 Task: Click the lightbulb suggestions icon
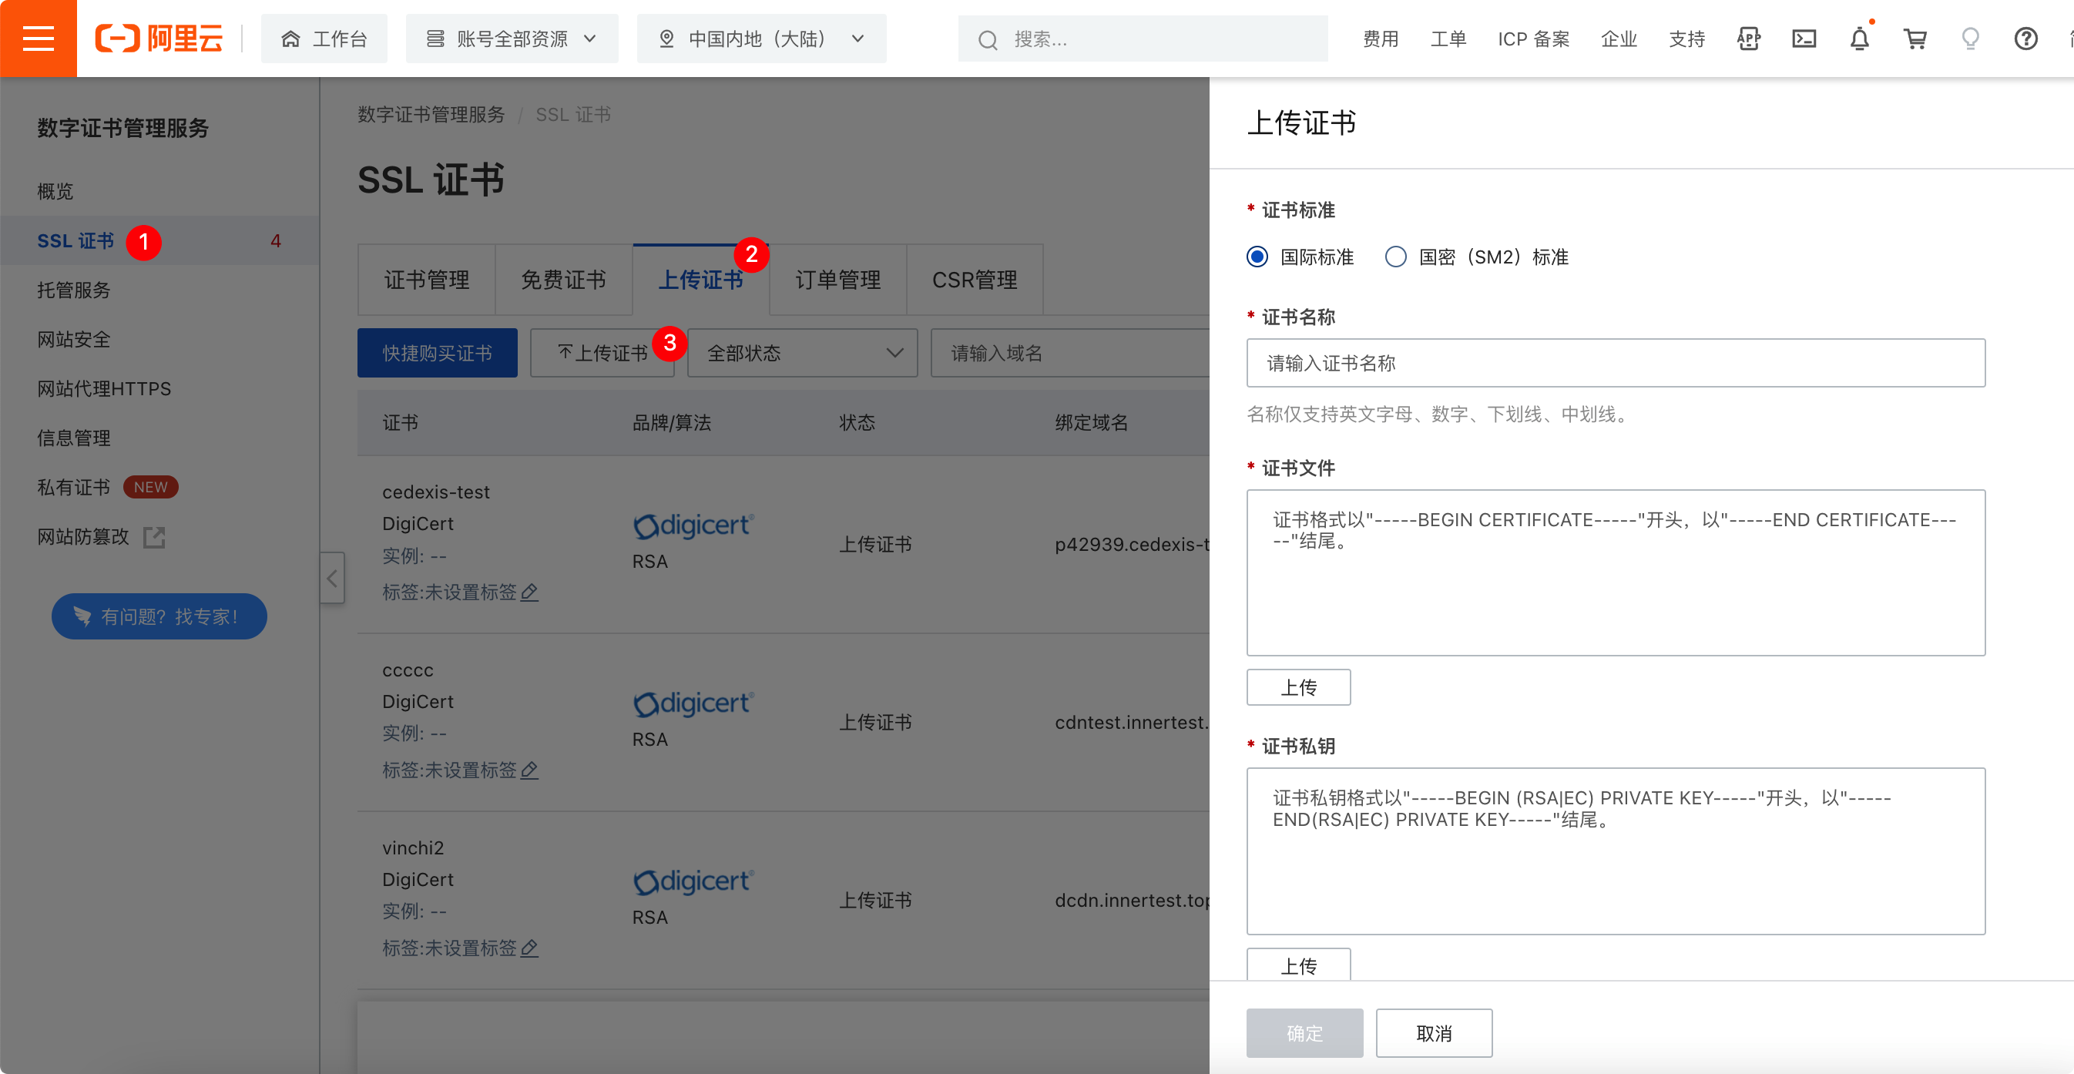(1970, 39)
